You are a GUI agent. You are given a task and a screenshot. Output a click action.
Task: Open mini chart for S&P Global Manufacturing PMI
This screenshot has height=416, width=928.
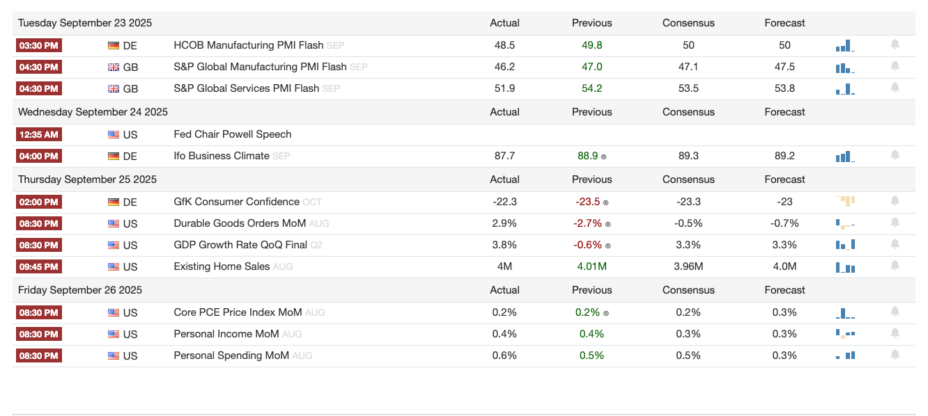[x=845, y=67]
